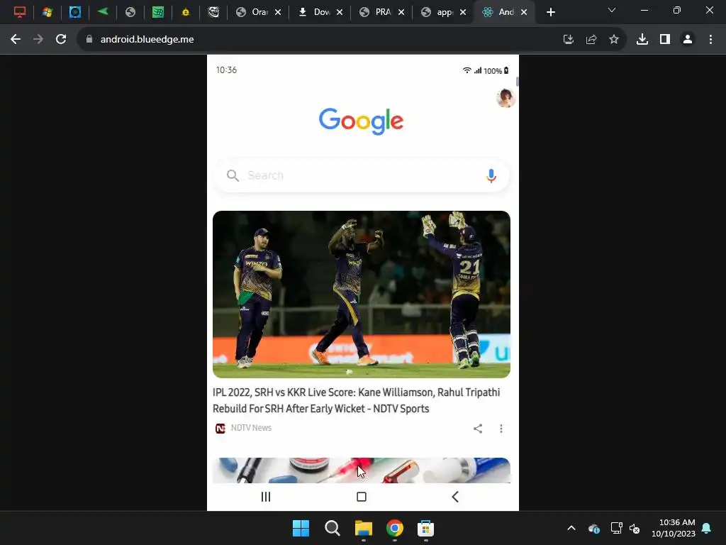Open File Explorer from taskbar

coord(364,528)
